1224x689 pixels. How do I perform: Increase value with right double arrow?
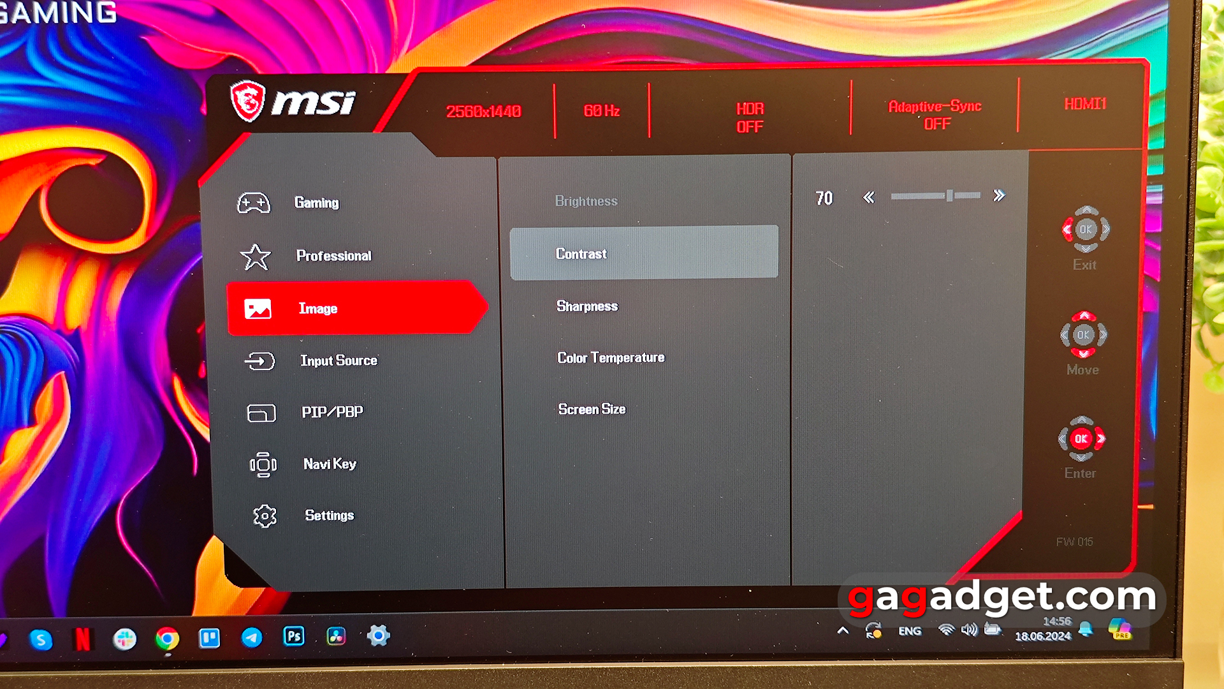999,195
